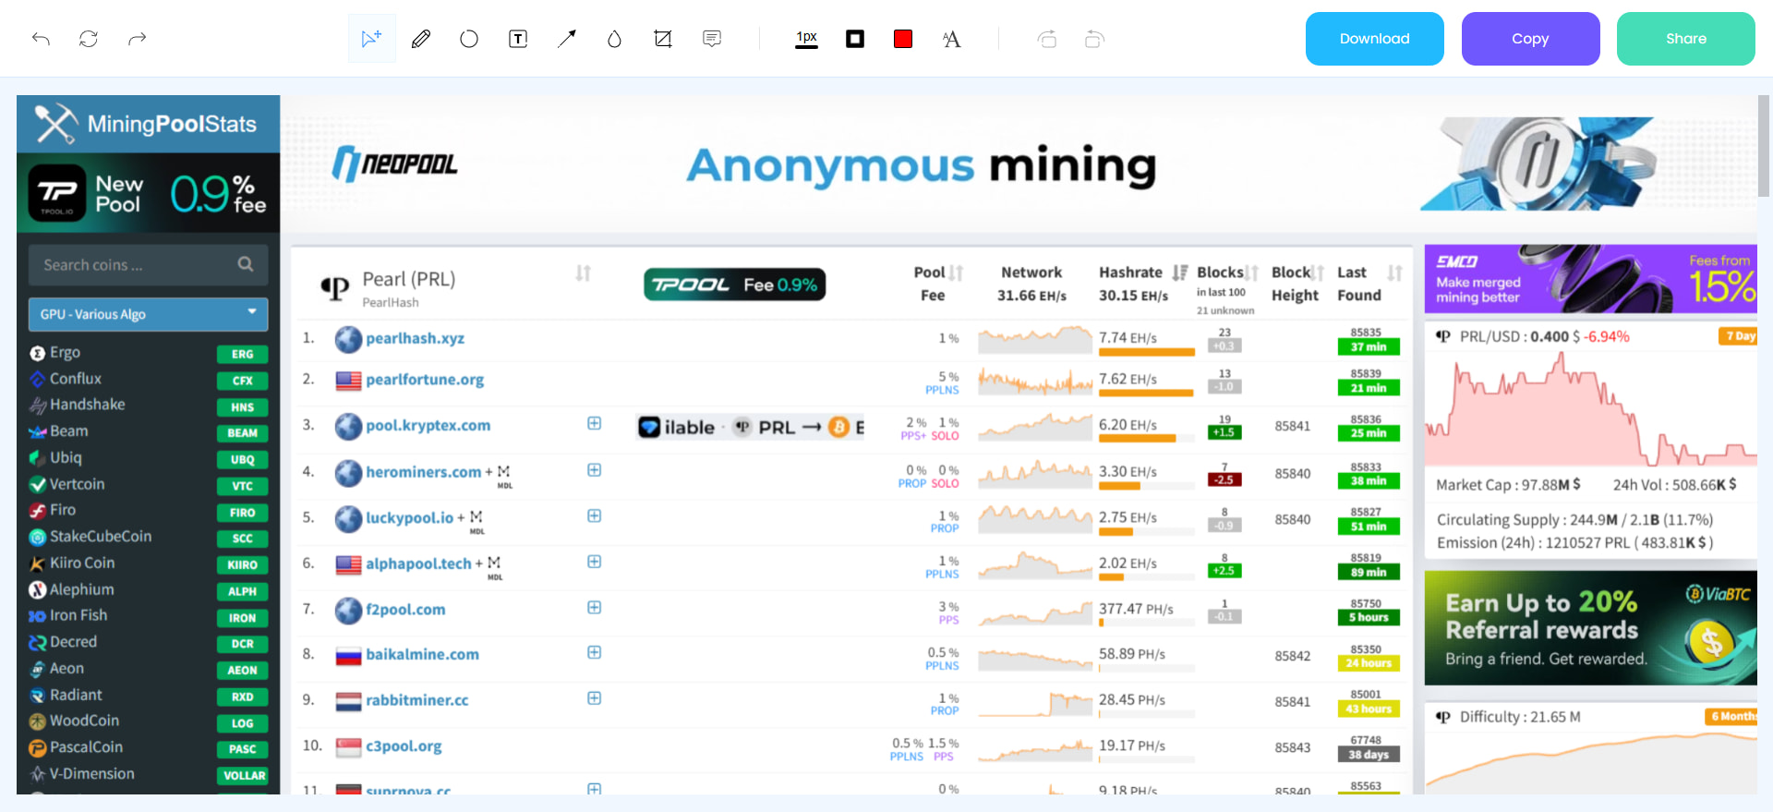
Task: Select the blur droplet tool
Action: (x=614, y=39)
